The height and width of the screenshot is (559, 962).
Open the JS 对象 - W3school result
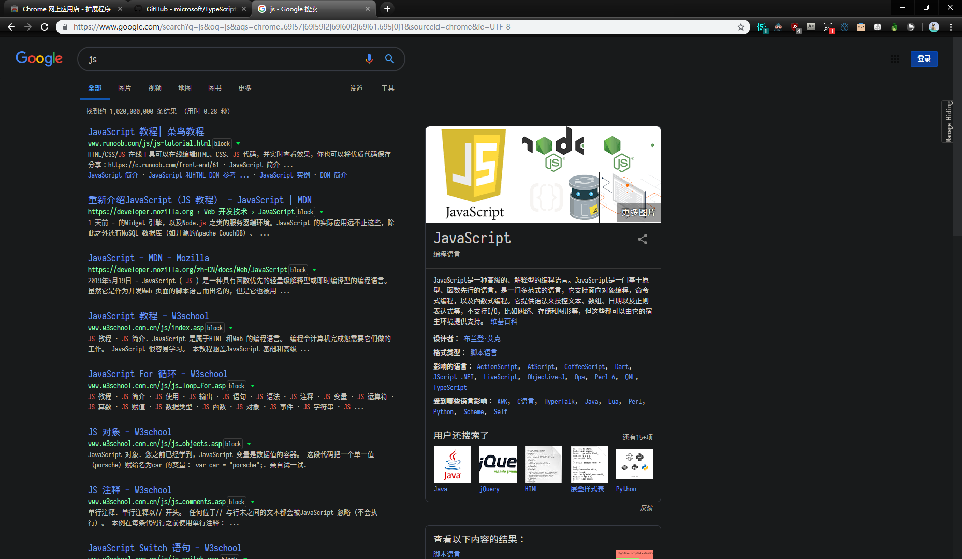point(129,432)
